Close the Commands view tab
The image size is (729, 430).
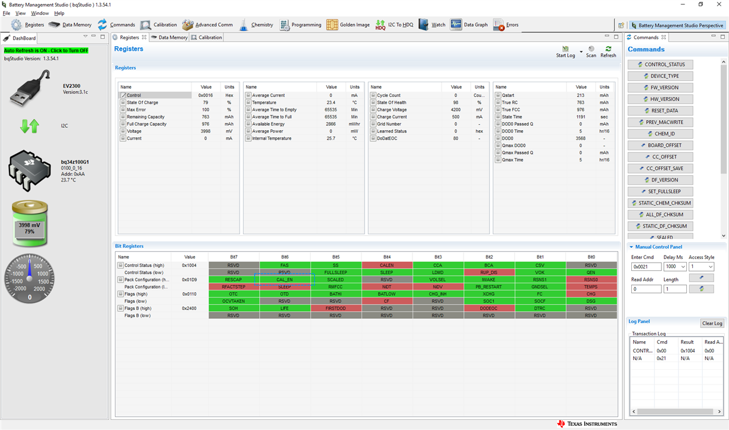(x=663, y=37)
